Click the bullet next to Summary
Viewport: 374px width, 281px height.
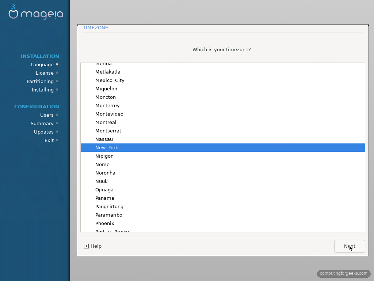pyautogui.click(x=57, y=123)
